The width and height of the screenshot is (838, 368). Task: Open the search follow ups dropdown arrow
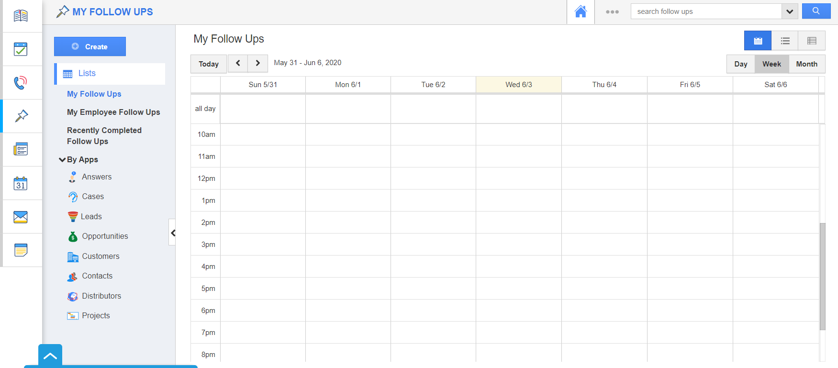(790, 11)
